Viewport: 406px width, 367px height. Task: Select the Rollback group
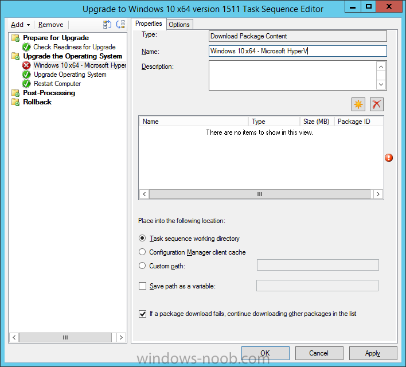tap(37, 102)
